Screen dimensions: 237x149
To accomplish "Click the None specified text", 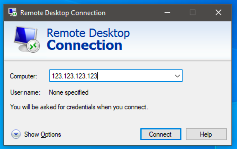I will tap(69, 92).
